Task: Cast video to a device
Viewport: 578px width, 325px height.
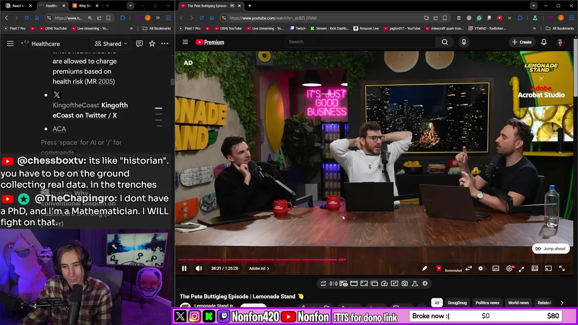Action: [548, 269]
